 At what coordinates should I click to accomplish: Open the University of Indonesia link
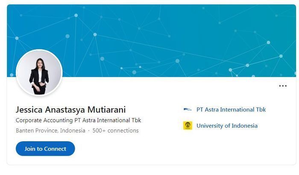[x=227, y=126]
